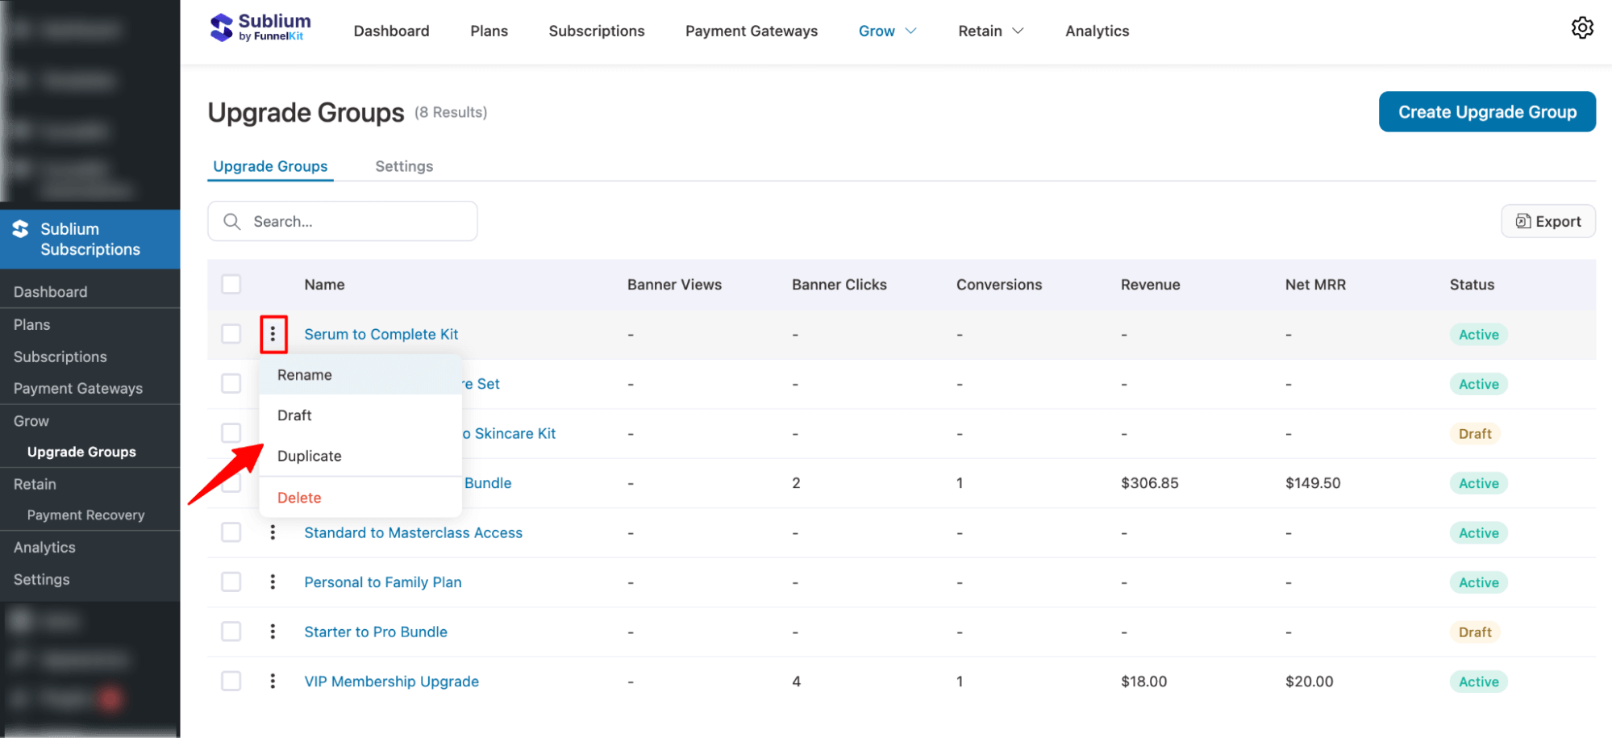
Task: Open the Serum to Complete Kit link
Action: tap(381, 333)
